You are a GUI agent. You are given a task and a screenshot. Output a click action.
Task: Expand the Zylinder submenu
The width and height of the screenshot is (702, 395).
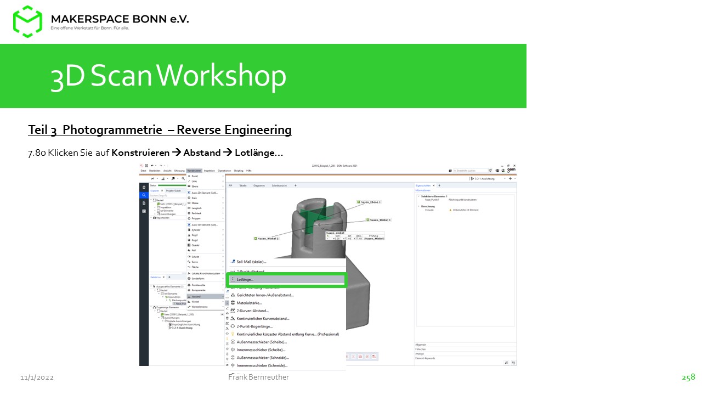pos(206,230)
